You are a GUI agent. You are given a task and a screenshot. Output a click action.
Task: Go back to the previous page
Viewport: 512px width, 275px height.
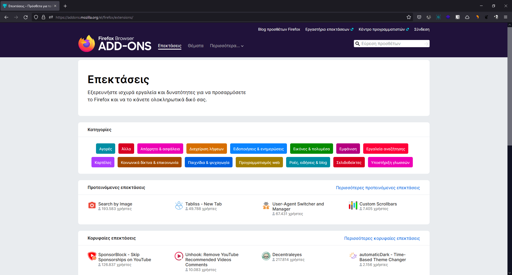coord(6,17)
